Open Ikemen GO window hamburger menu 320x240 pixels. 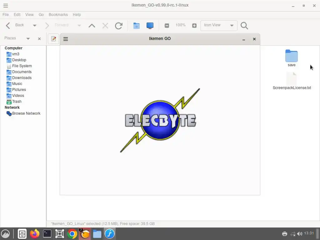66,39
